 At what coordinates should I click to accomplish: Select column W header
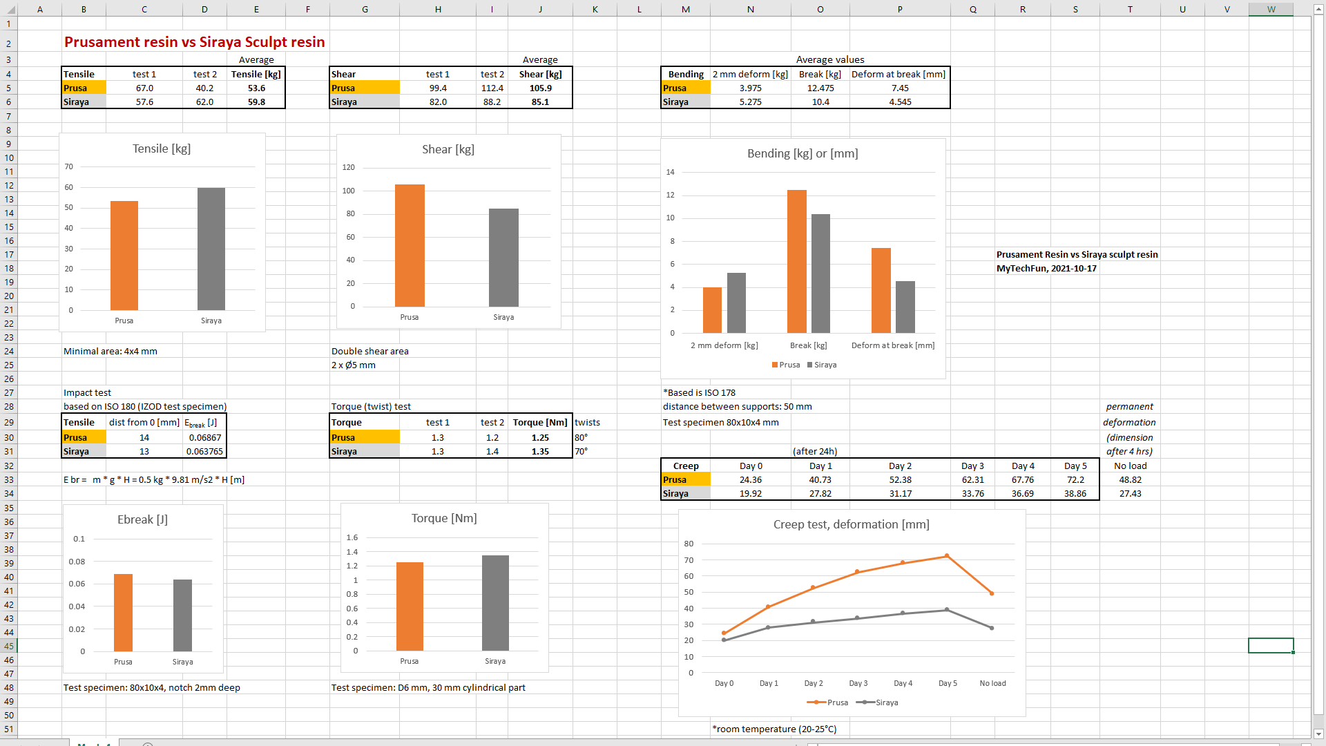click(x=1271, y=9)
